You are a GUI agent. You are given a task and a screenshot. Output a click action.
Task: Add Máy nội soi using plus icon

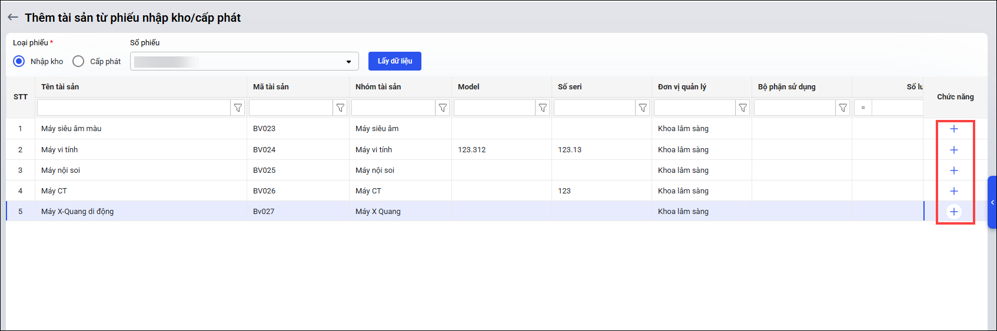[953, 170]
